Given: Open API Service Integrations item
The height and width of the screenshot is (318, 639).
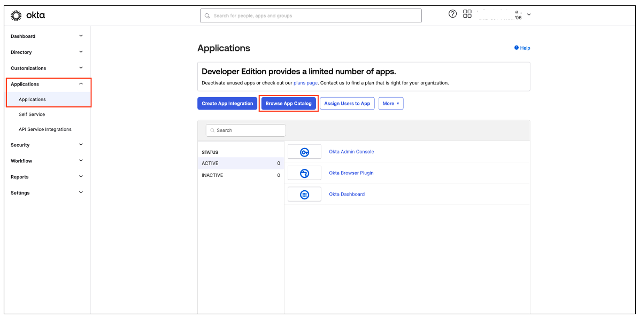Looking at the screenshot, I should click(45, 129).
